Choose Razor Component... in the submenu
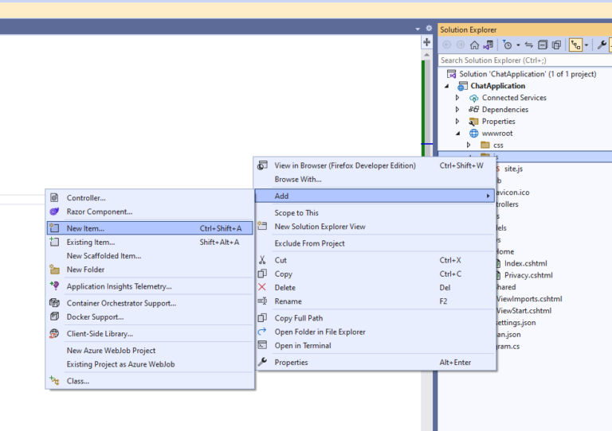 [x=99, y=212]
